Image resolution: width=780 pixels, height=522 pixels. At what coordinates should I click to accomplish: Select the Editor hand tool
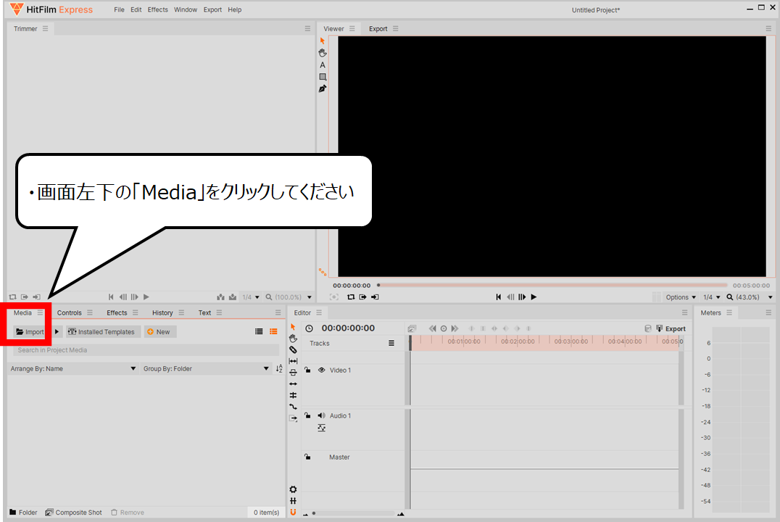[x=293, y=339]
